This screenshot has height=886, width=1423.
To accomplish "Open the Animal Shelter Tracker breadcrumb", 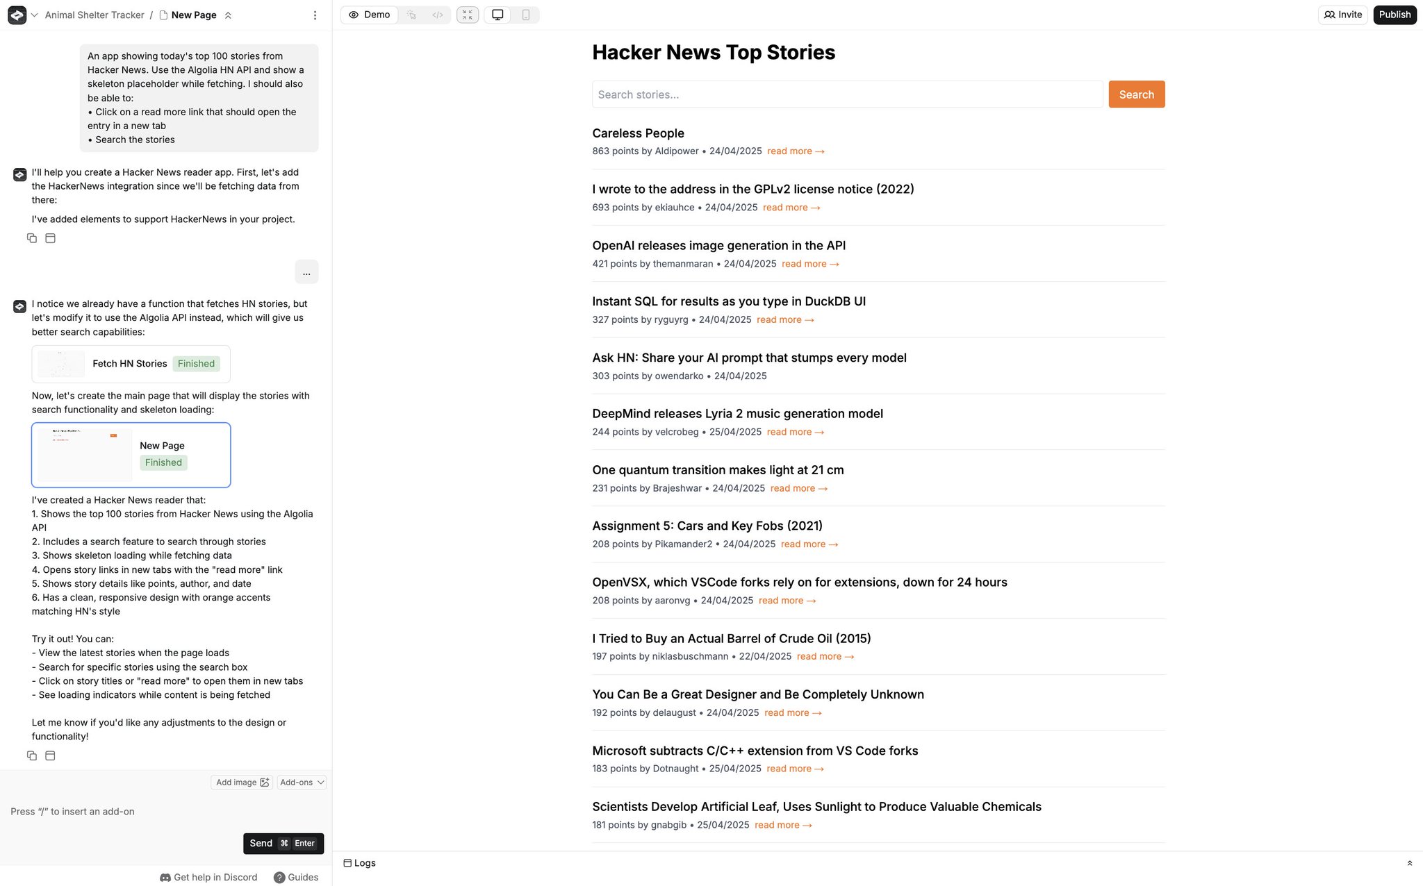I will pyautogui.click(x=94, y=15).
